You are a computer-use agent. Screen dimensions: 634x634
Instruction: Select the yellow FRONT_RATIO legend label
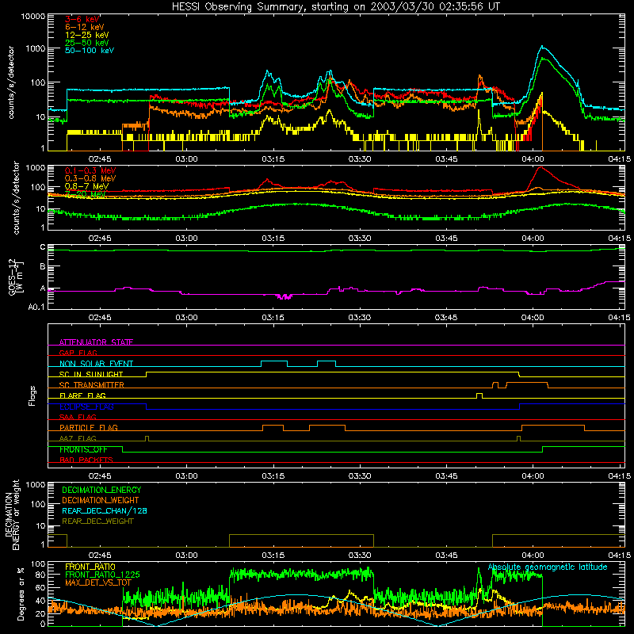pos(90,567)
